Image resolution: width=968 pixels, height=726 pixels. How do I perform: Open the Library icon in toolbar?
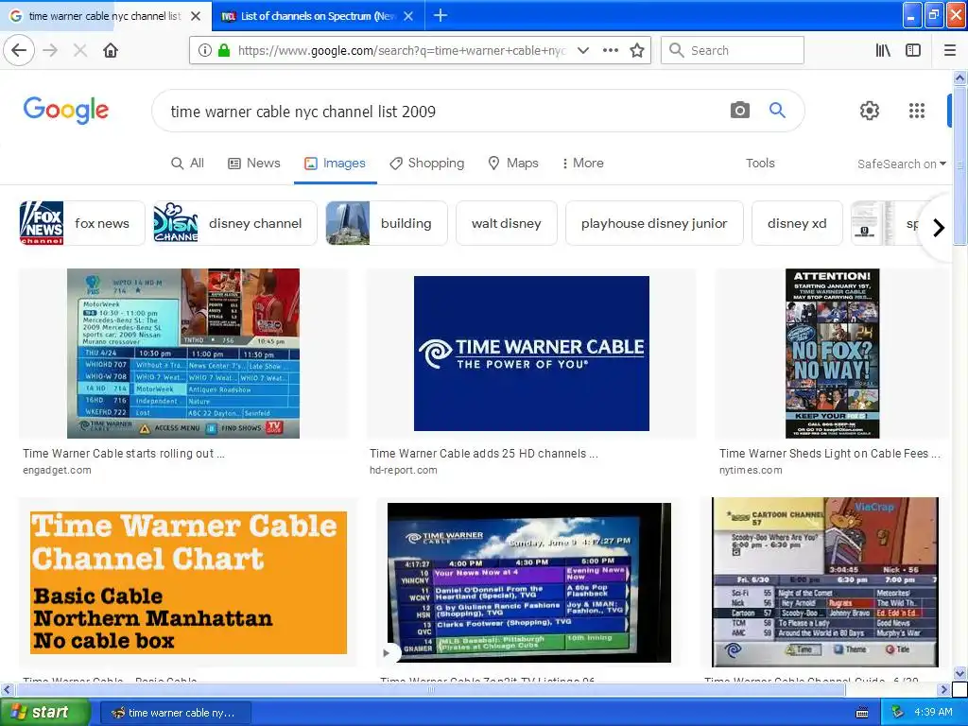(883, 51)
